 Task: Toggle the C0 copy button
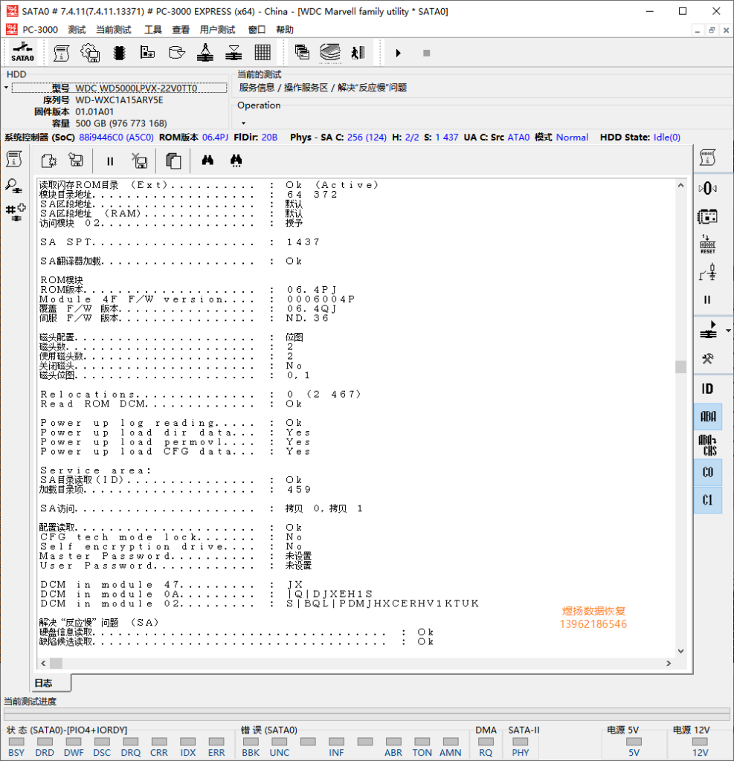click(x=708, y=472)
